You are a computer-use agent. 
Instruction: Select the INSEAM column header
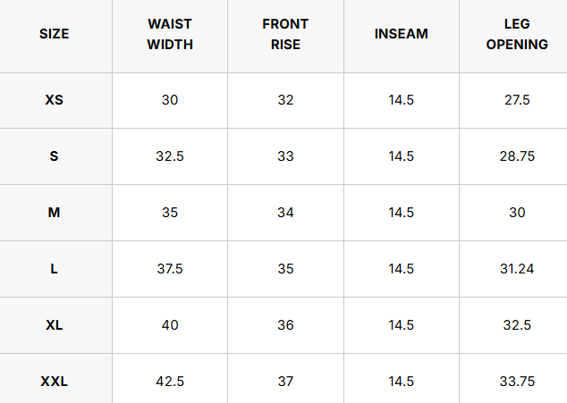[402, 35]
